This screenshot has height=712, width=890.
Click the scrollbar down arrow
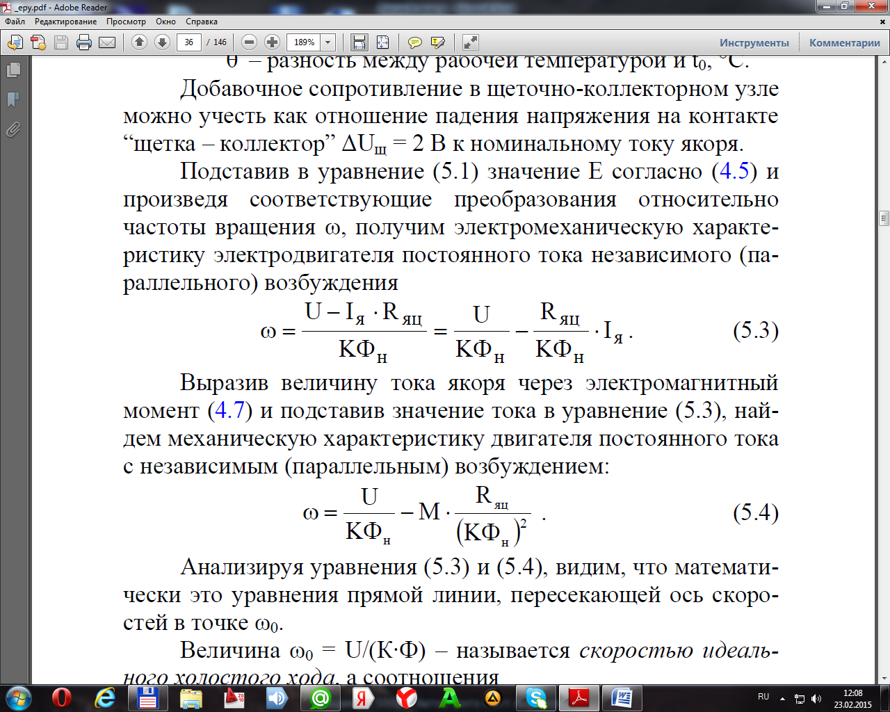point(884,678)
